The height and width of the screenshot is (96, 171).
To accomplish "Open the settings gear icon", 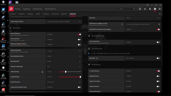I will (x=155, y=9).
